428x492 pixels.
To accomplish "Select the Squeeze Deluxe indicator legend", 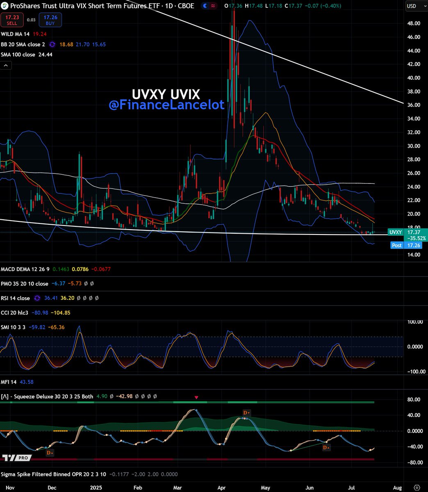I will [47, 396].
